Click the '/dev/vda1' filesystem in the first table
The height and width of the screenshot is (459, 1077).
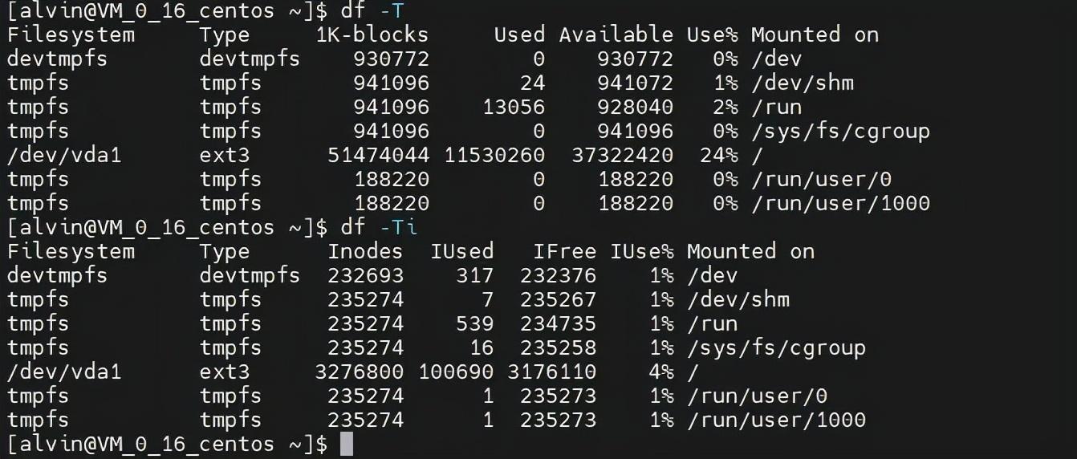(64, 155)
